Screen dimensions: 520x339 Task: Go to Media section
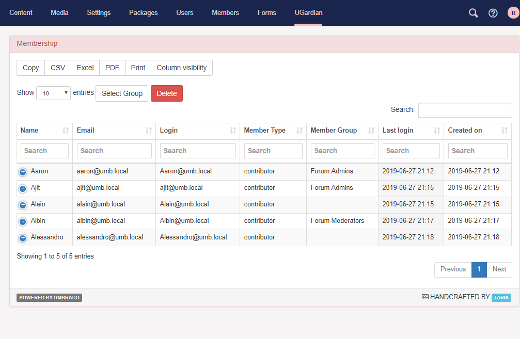(x=60, y=12)
